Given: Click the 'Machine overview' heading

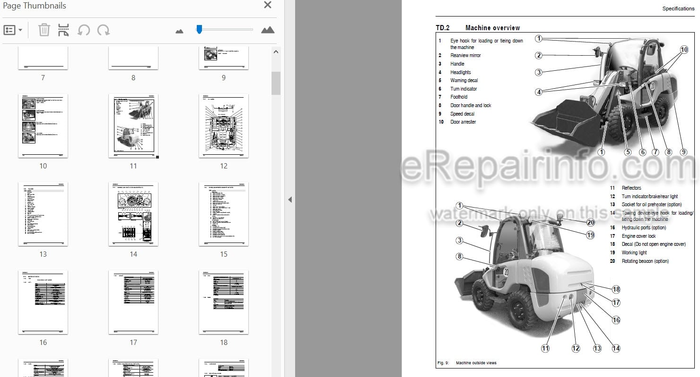Looking at the screenshot, I should tap(492, 28).
